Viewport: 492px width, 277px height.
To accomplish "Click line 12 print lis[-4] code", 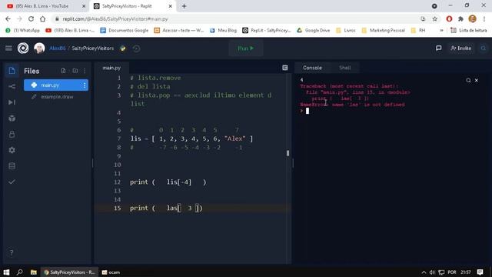I will coord(168,182).
